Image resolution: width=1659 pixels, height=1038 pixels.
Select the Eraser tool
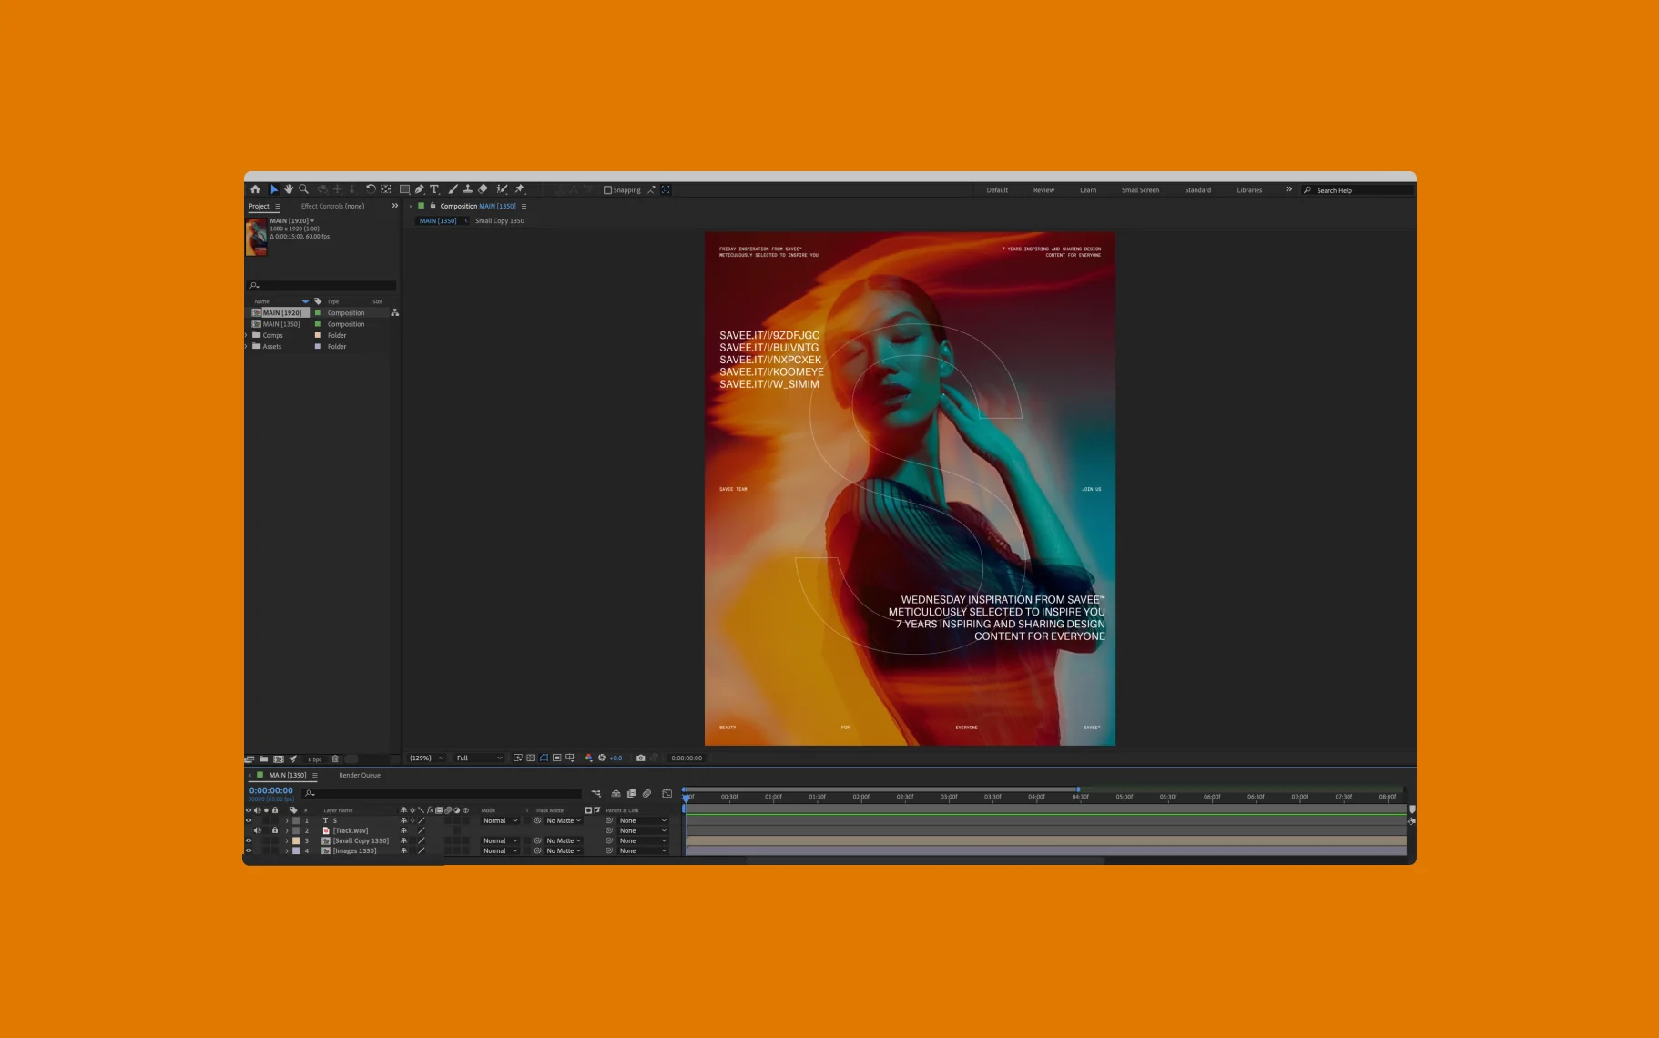(x=483, y=189)
